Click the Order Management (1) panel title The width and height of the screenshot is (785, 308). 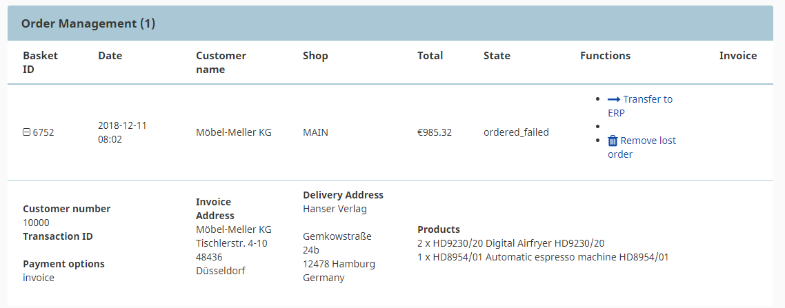[x=88, y=23]
